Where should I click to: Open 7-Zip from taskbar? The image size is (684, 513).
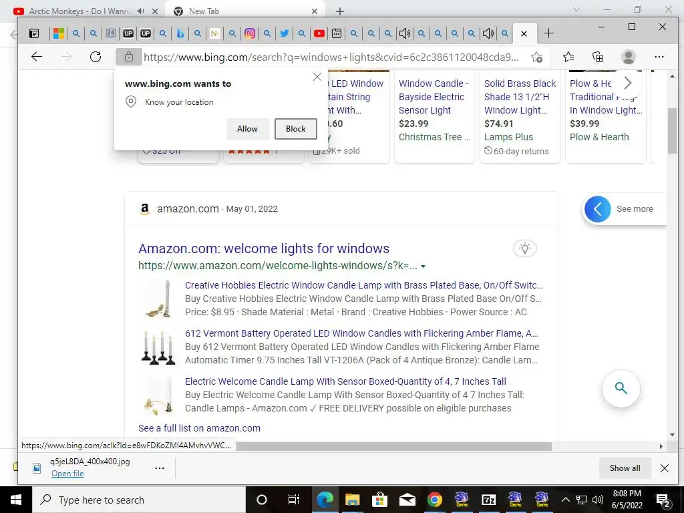(x=488, y=500)
